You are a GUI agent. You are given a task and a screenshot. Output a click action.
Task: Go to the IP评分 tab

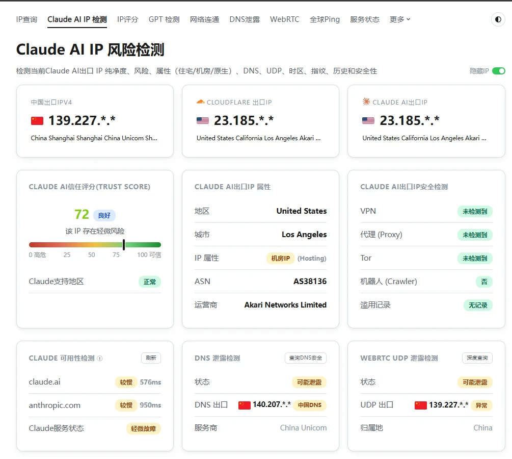click(128, 19)
